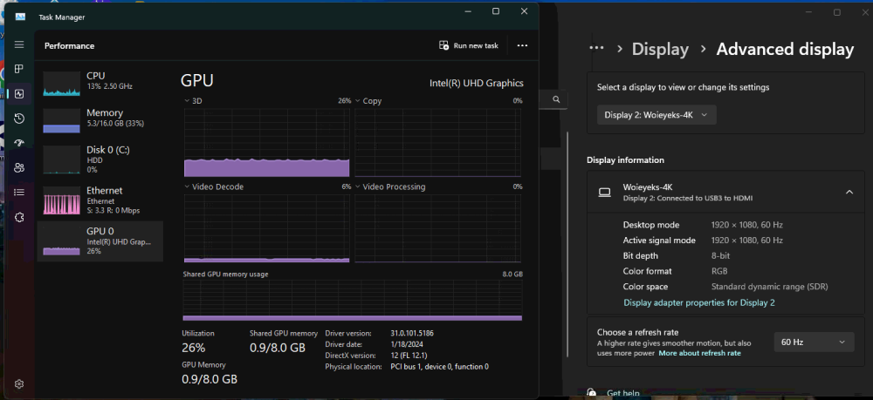Select CPU in the performance list
Screen dimensions: 873x400
click(100, 84)
